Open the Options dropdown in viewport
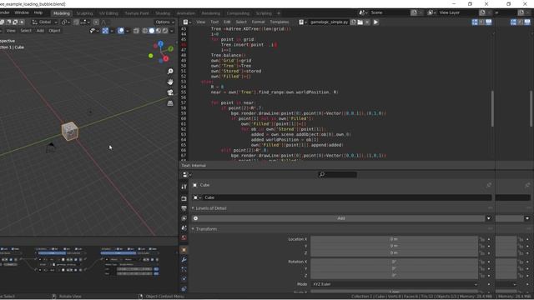Screen dimensions: 534x300 (x=165, y=22)
